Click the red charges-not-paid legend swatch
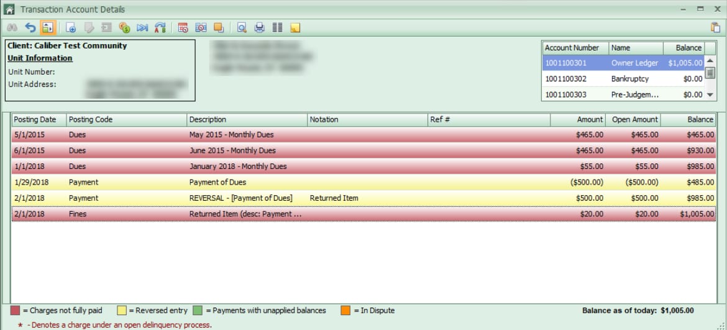The width and height of the screenshot is (727, 330). click(x=16, y=310)
